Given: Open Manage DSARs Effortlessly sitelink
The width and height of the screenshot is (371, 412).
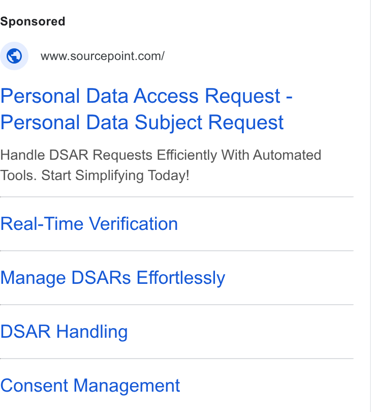Looking at the screenshot, I should [x=113, y=278].
